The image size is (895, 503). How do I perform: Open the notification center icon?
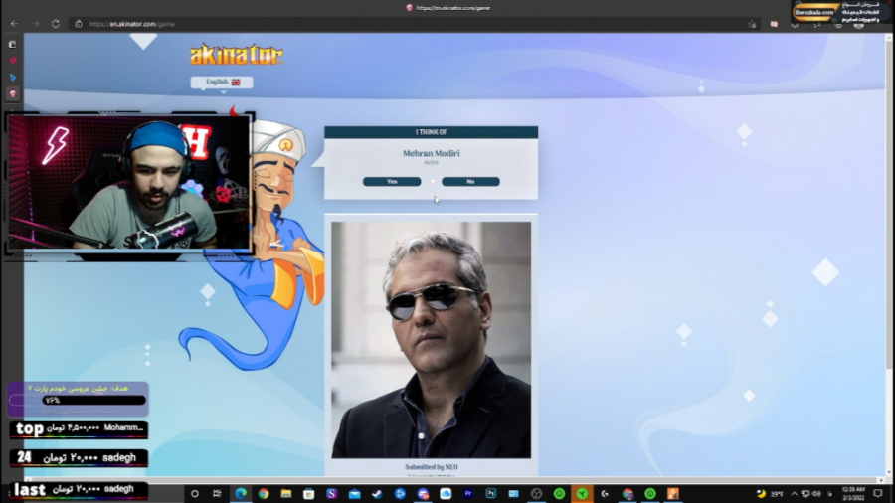[x=878, y=494]
